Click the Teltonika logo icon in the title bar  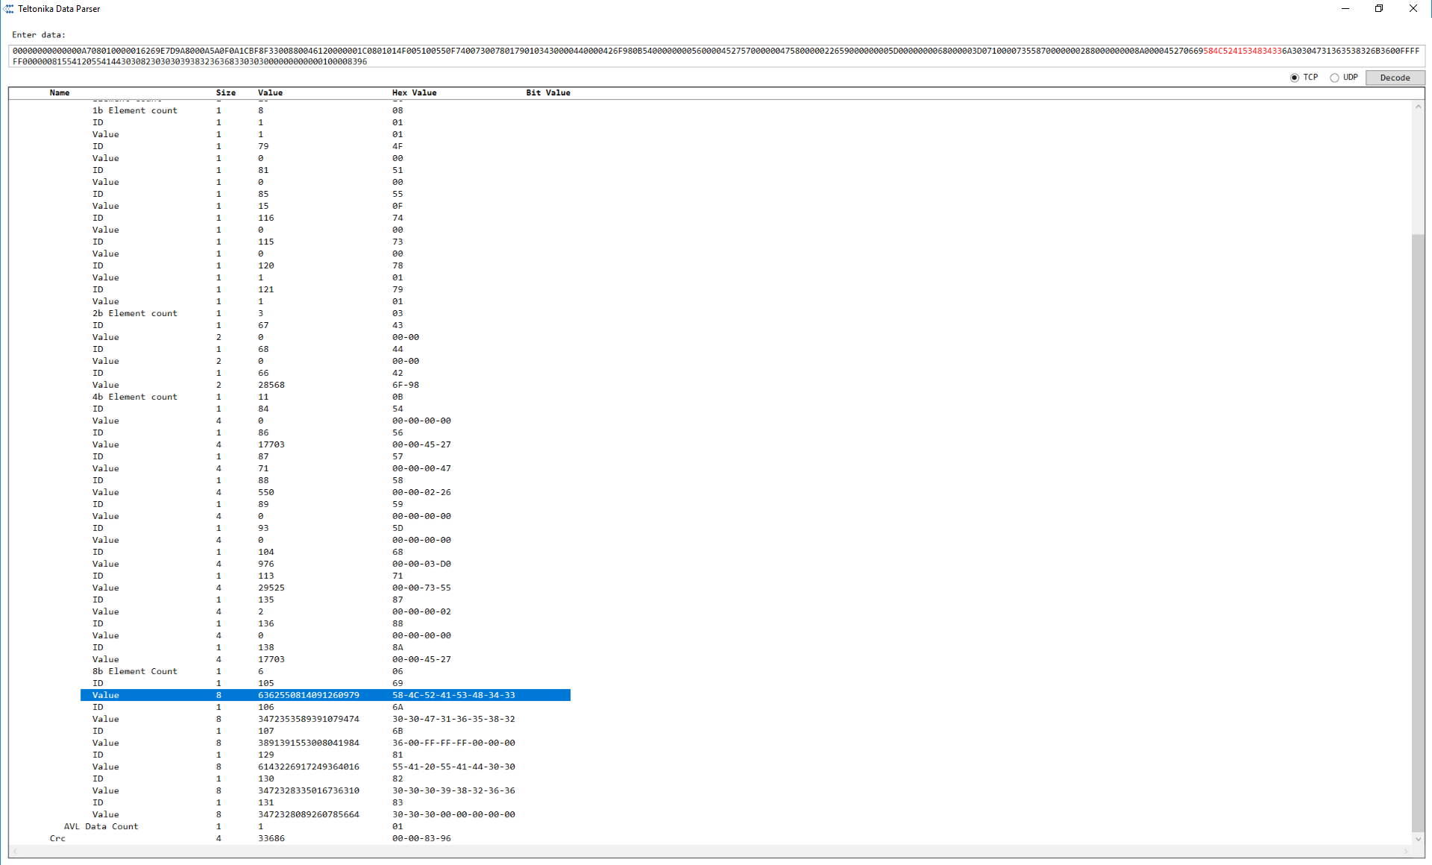pos(8,8)
